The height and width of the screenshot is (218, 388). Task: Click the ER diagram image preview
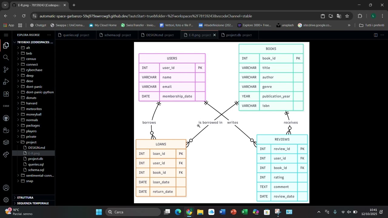[x=222, y=122]
